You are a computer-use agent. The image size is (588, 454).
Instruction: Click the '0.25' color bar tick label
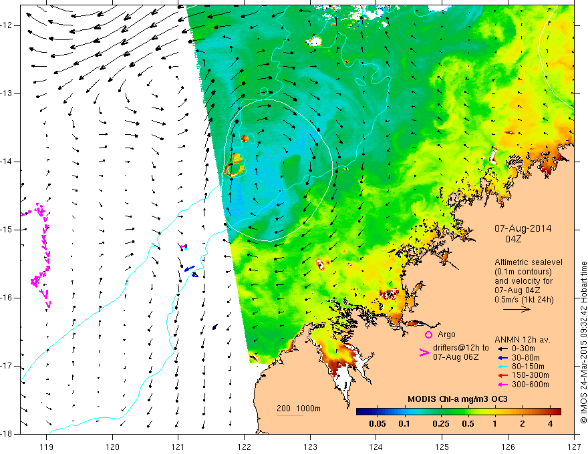[x=440, y=424]
